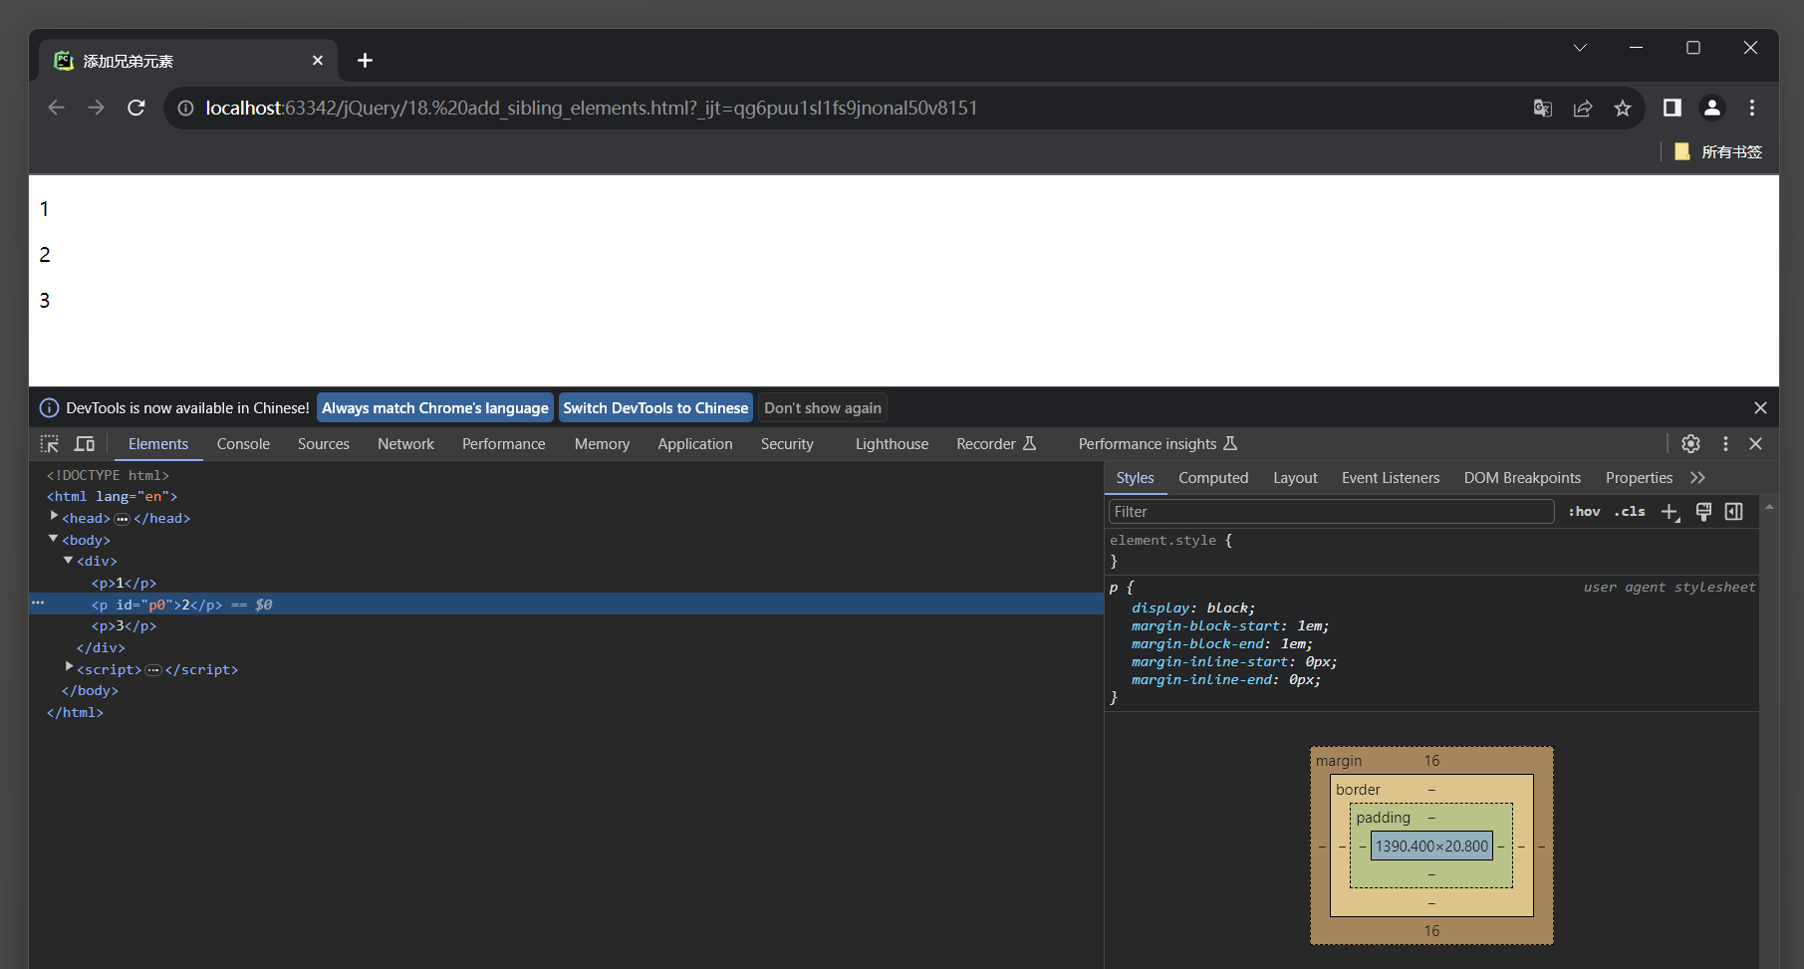Select the <p>1</p> node
The width and height of the screenshot is (1804, 969).
[125, 584]
